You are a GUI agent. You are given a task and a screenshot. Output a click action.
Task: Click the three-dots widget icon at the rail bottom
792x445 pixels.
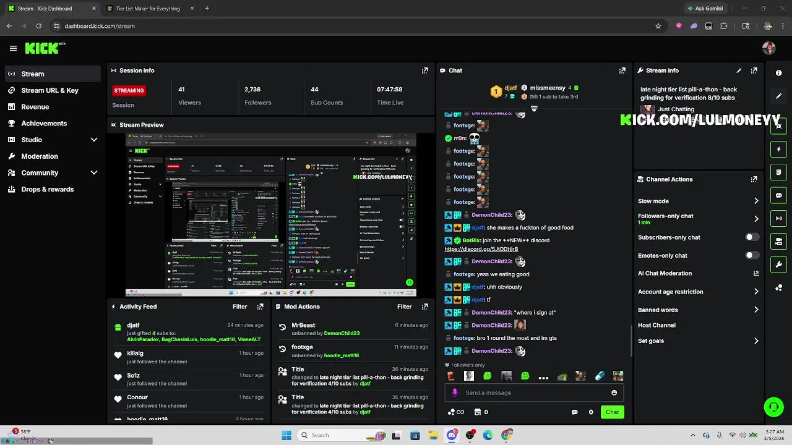[x=778, y=287]
